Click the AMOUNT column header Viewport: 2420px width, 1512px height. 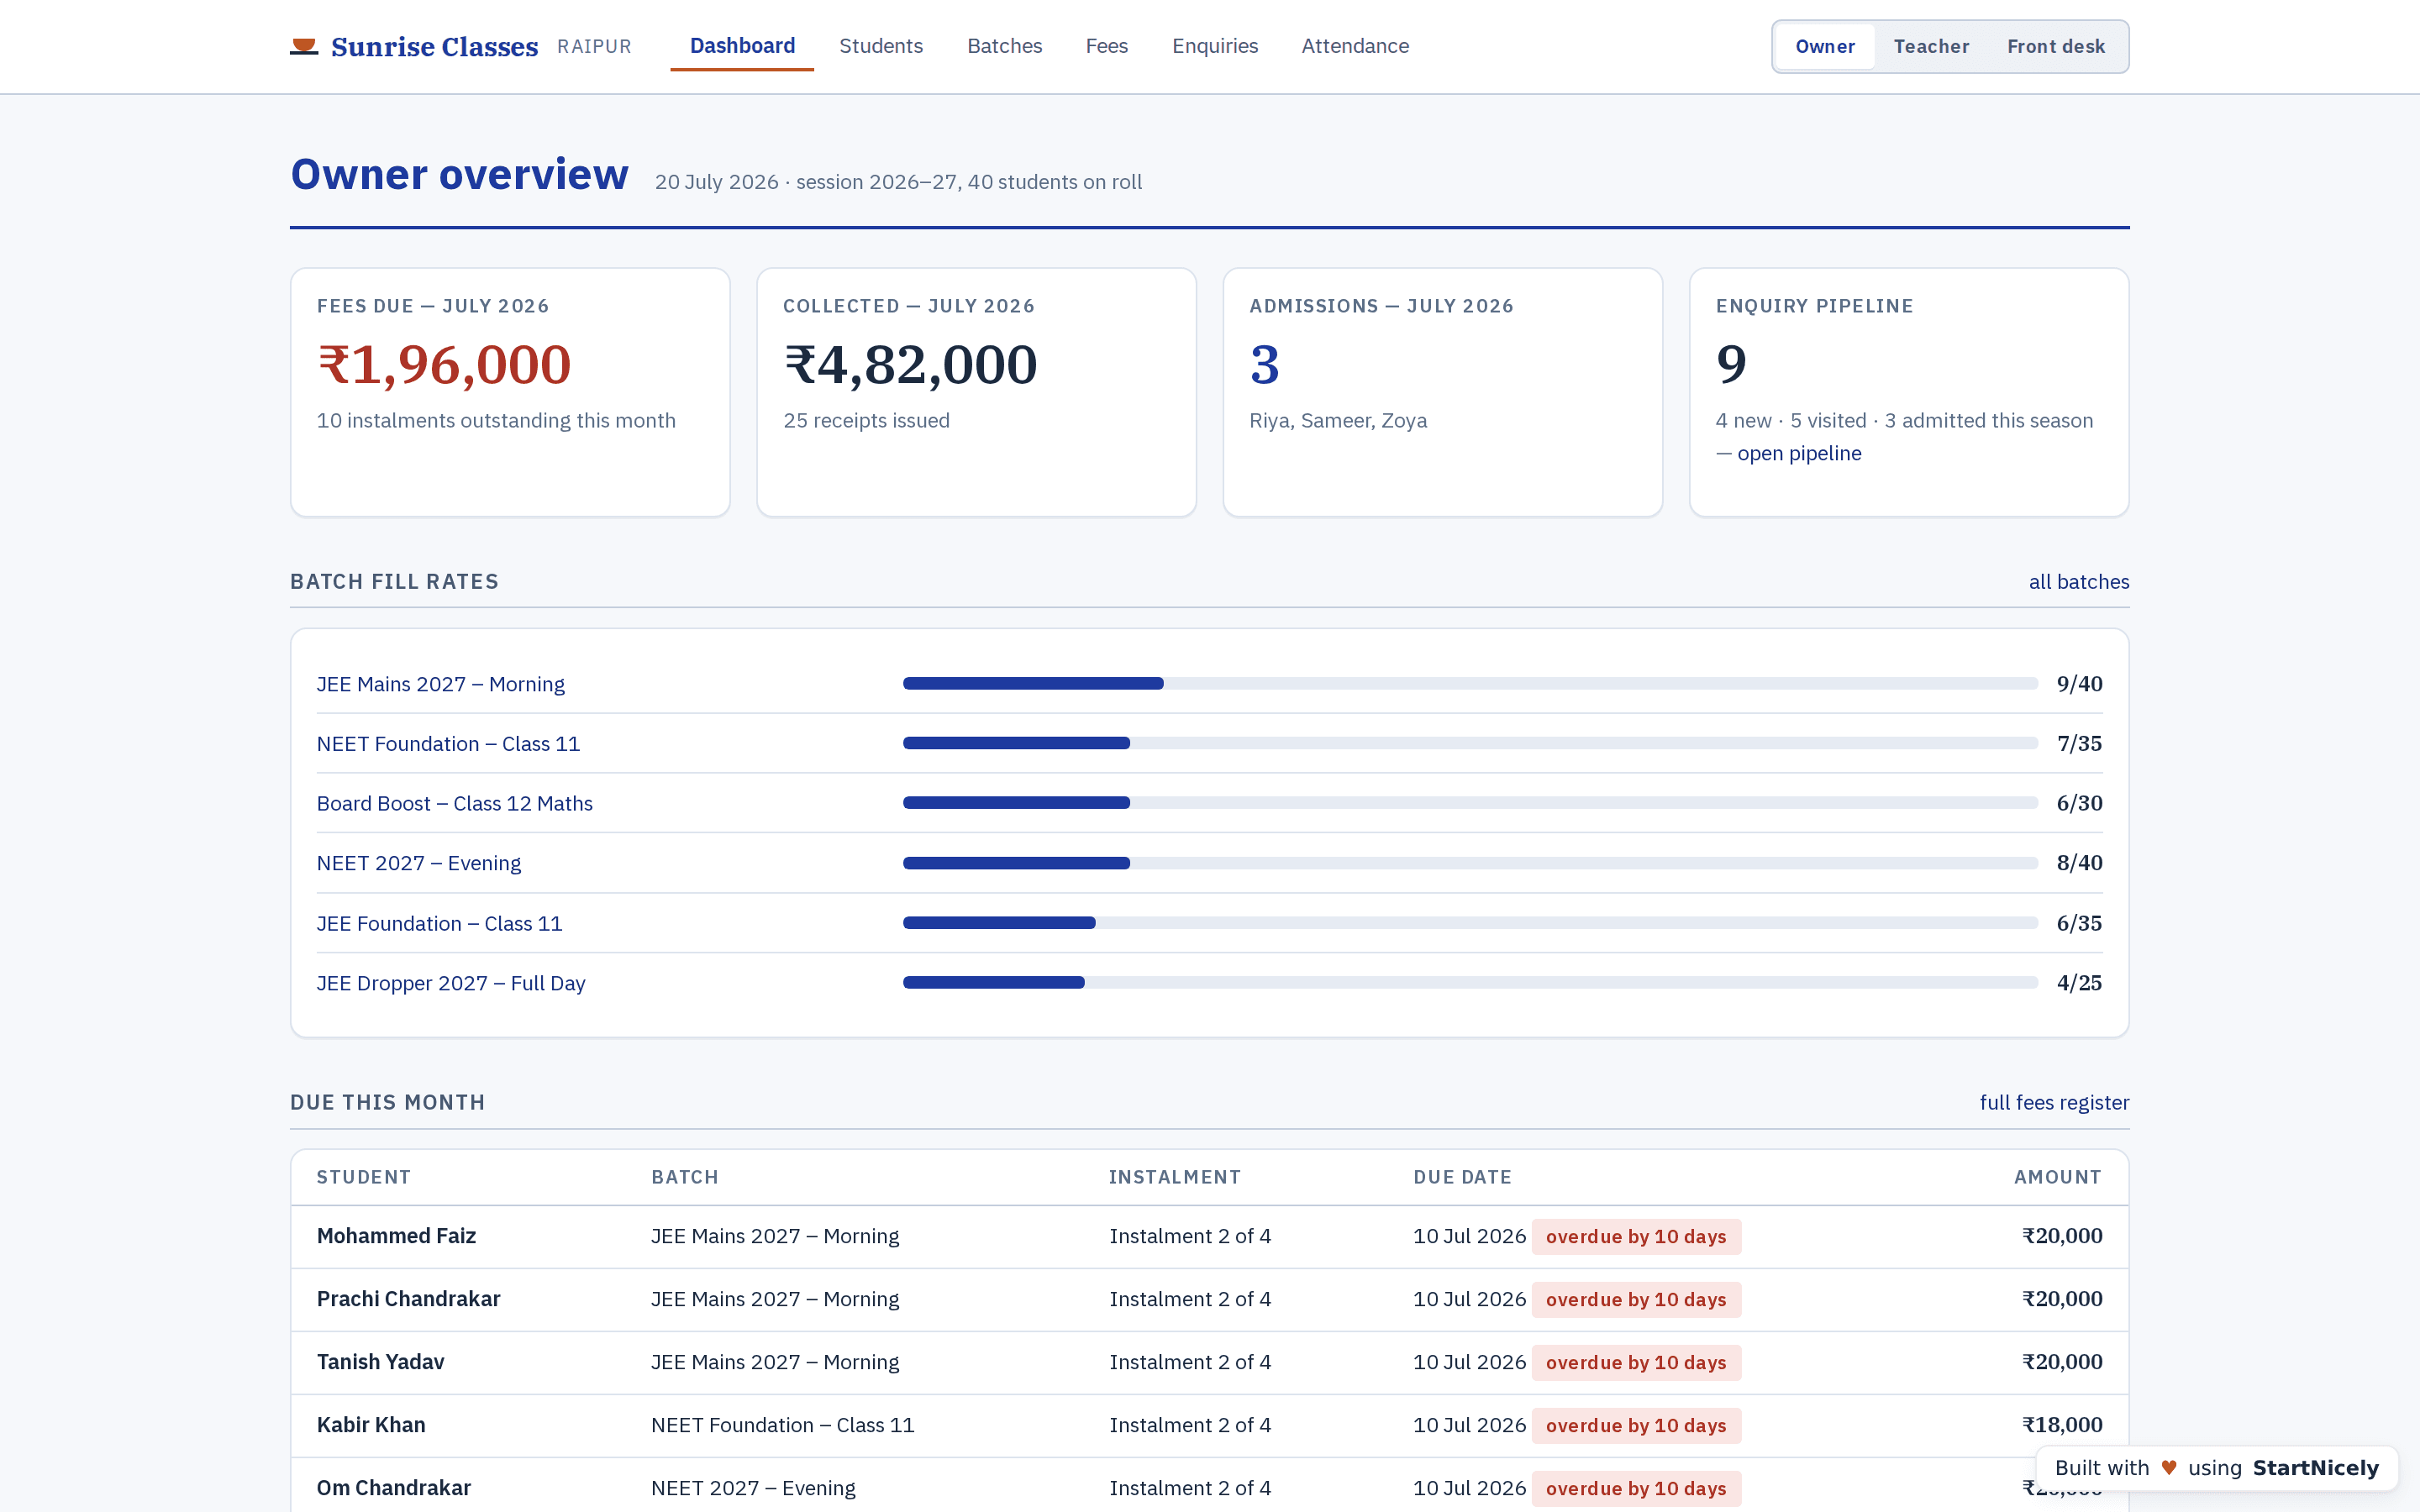coord(2057,1177)
